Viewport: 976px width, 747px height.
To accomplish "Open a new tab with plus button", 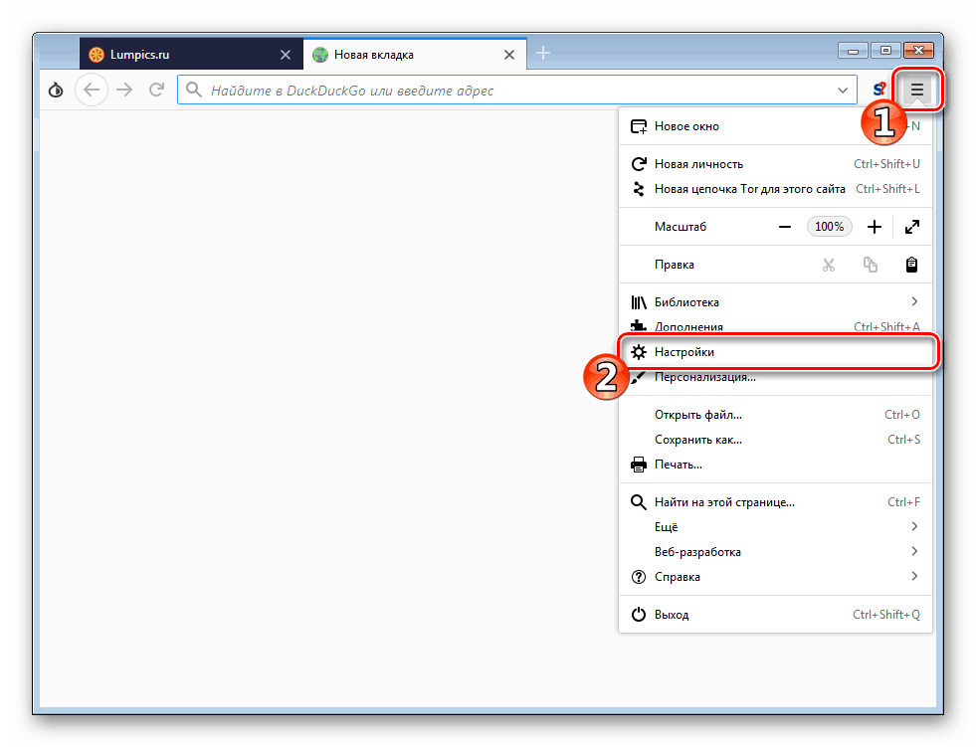I will (x=543, y=54).
